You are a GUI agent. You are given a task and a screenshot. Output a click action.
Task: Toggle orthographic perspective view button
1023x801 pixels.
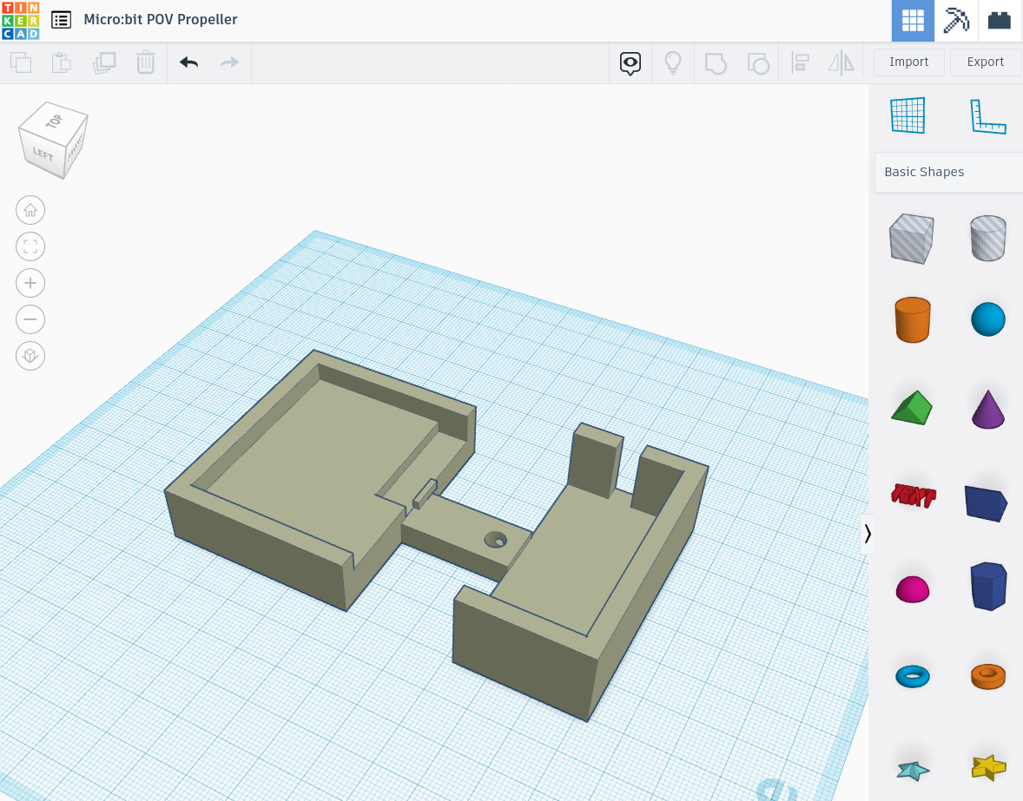30,356
